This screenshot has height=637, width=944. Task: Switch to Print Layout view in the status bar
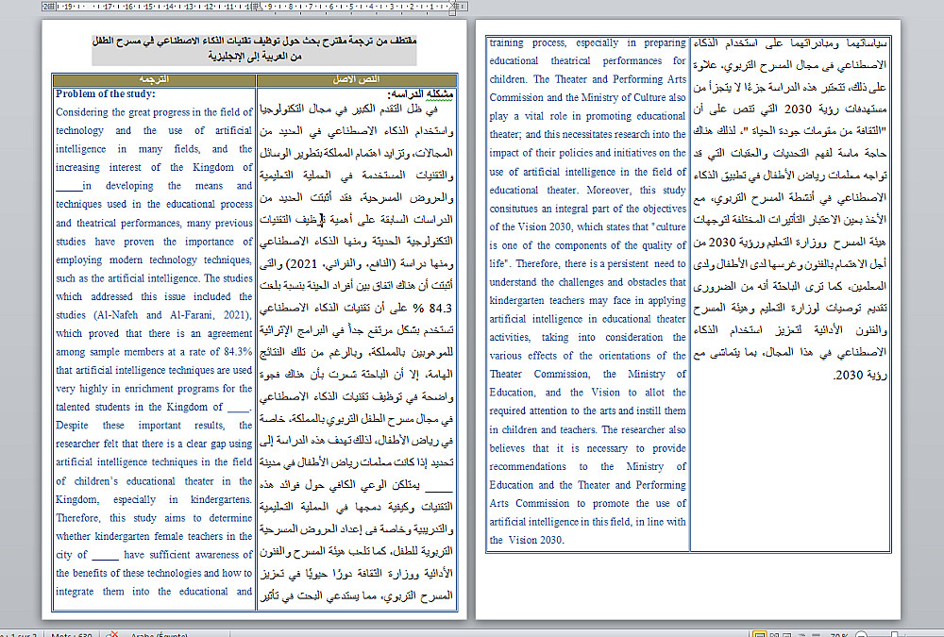[760, 634]
